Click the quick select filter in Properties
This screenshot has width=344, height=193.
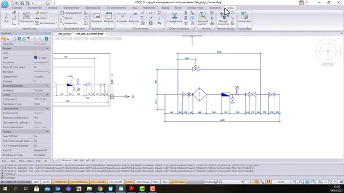(x=28, y=39)
